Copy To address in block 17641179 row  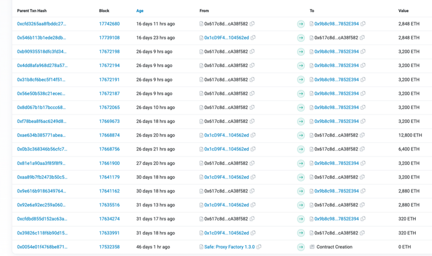pos(362,177)
